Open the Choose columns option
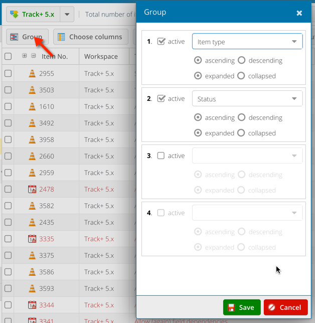This screenshot has width=315, height=323. click(90, 37)
